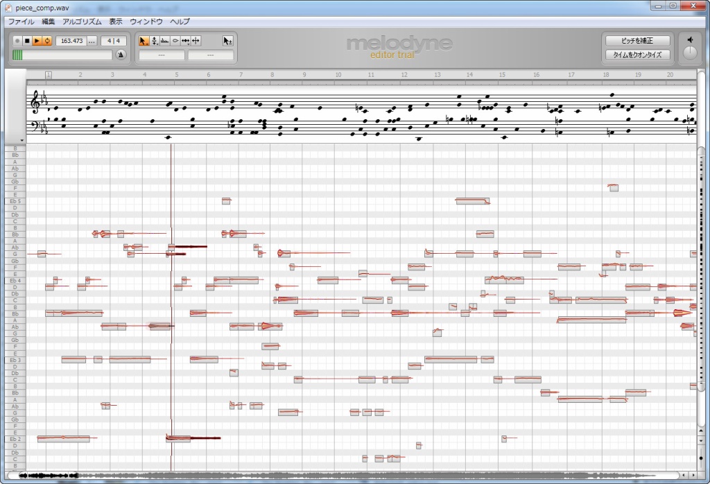Screen dimensions: 710x484
Task: Click the Eb 3 pitch ruler label
Action: (x=15, y=360)
